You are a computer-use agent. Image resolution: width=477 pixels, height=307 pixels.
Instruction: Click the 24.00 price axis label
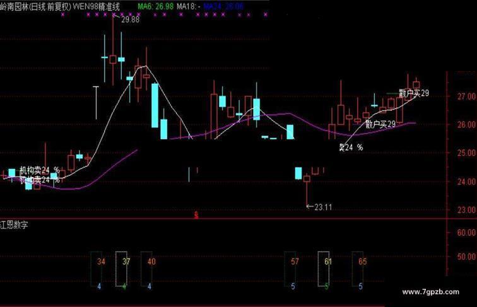click(x=467, y=182)
